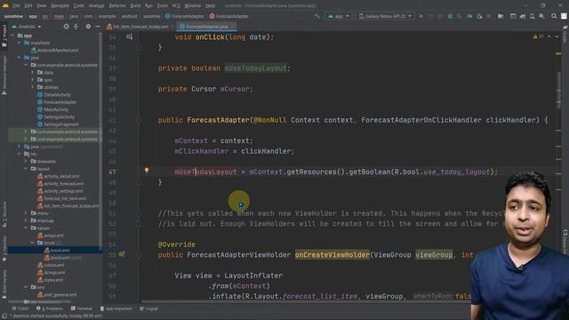The image size is (569, 320).
Task: Open the Project tool window sidebar button
Action: pyautogui.click(x=4, y=36)
